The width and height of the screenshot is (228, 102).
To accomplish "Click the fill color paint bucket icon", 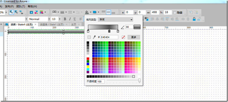I will pos(87,12).
